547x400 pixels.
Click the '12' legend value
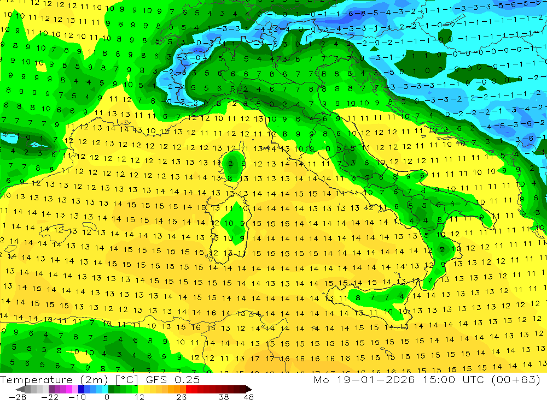(x=139, y=397)
